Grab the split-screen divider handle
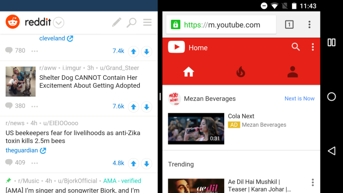 pos(160,96)
